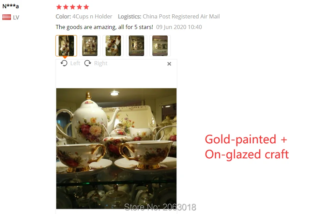Click the Latvia flag icon
This screenshot has width=320, height=214.
pyautogui.click(x=7, y=17)
